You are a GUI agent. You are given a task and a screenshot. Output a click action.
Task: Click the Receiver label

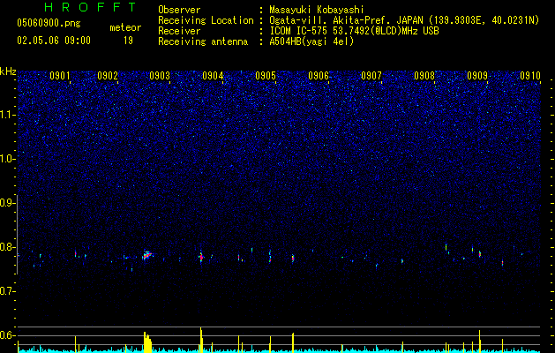point(179,31)
